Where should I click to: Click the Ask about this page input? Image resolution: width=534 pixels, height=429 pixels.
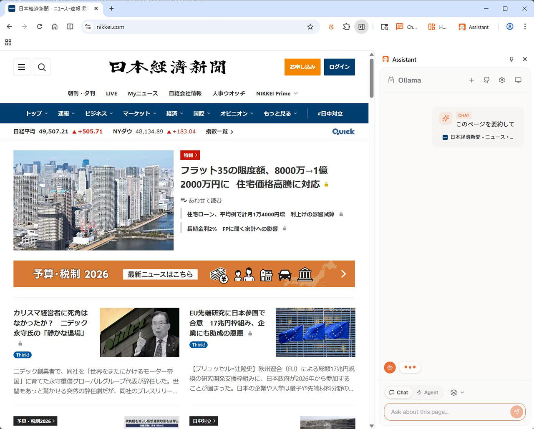[446, 412]
